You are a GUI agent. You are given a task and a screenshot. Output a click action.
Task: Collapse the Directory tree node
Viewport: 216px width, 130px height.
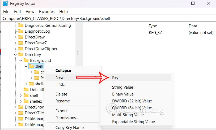pyautogui.click(x=15, y=55)
